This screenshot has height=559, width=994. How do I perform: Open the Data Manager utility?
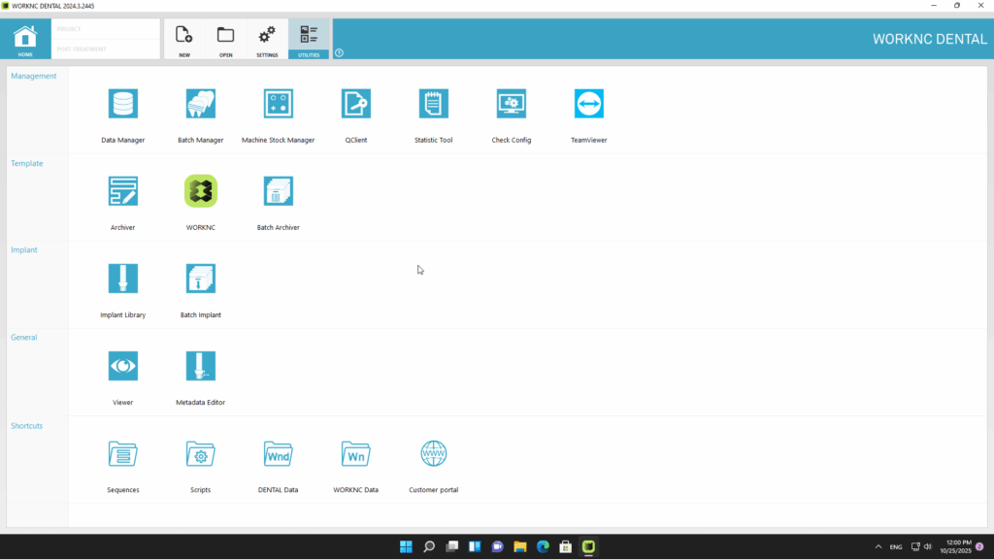pos(123,105)
